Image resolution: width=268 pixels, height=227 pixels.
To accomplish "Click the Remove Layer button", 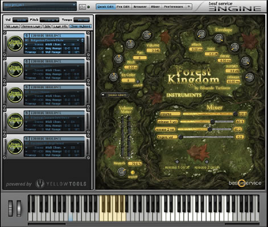I will tap(31, 26).
